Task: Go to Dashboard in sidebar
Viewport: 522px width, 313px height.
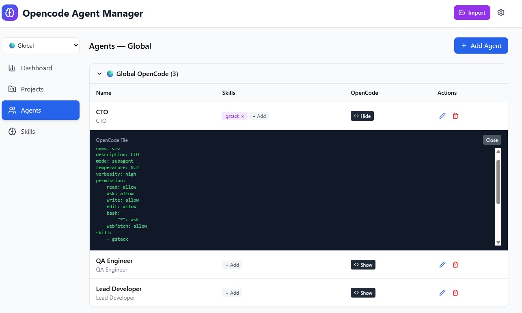Action: point(41,68)
